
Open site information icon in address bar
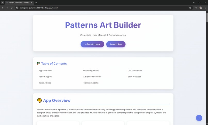(x=17, y=8)
